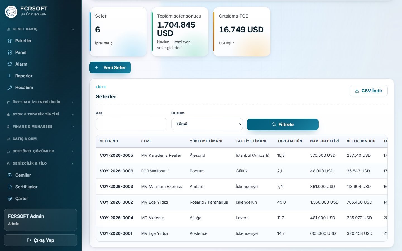Click the Navlun Geliri column header
The height and width of the screenshot is (251, 402).
[x=324, y=141]
